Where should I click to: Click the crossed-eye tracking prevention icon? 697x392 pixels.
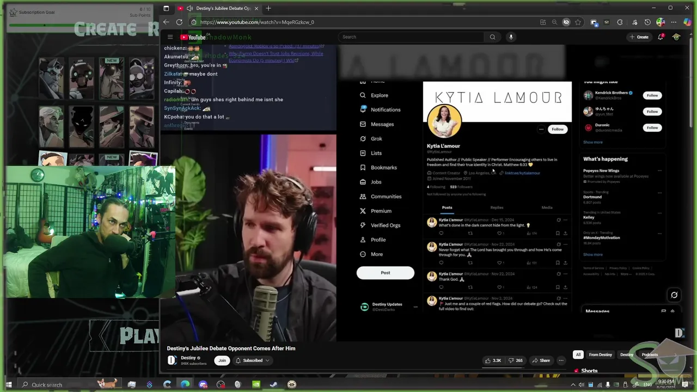click(x=566, y=22)
